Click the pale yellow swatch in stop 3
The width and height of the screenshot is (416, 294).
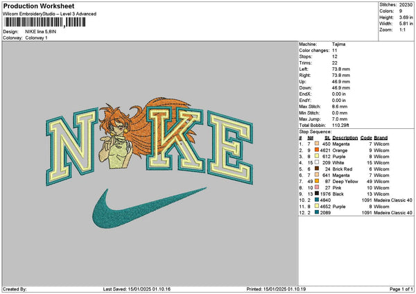coord(317,156)
